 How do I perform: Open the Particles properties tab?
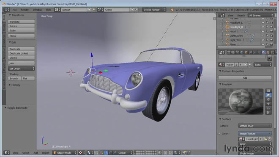pyautogui.click(x=272, y=52)
